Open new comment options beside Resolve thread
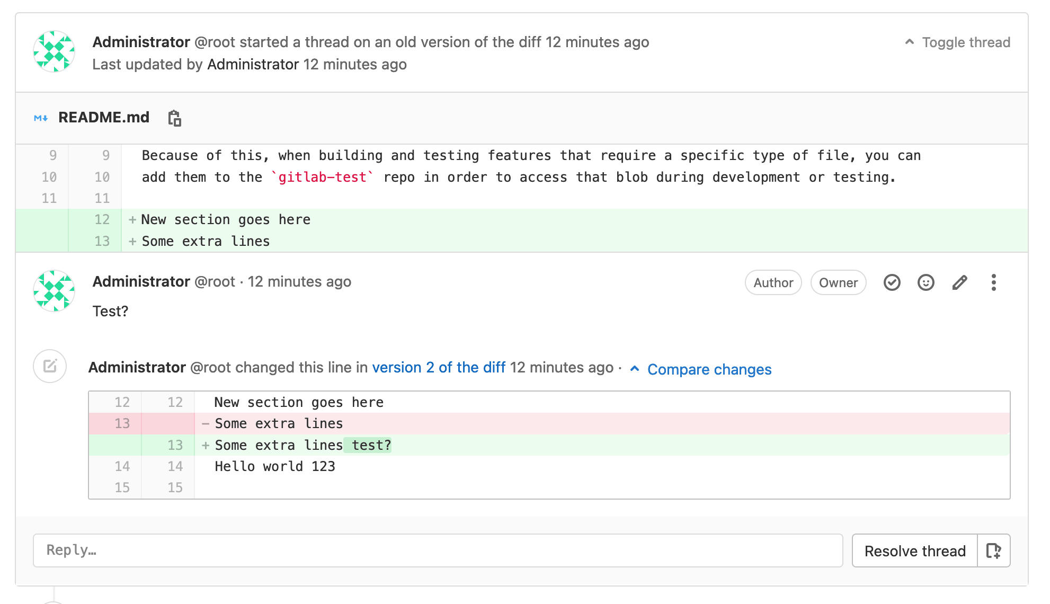 click(994, 550)
